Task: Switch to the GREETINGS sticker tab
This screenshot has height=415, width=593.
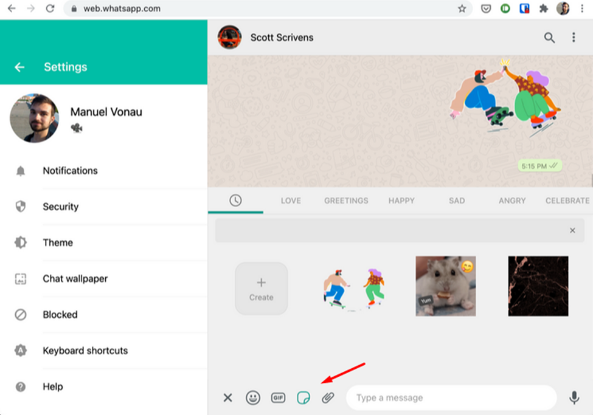Action: point(346,201)
